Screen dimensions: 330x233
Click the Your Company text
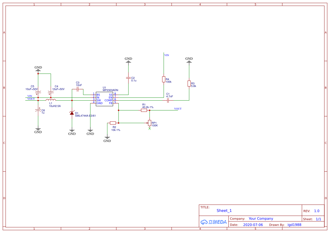tap(261, 219)
